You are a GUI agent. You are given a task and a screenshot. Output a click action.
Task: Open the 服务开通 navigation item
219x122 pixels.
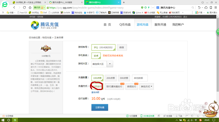click(160, 25)
